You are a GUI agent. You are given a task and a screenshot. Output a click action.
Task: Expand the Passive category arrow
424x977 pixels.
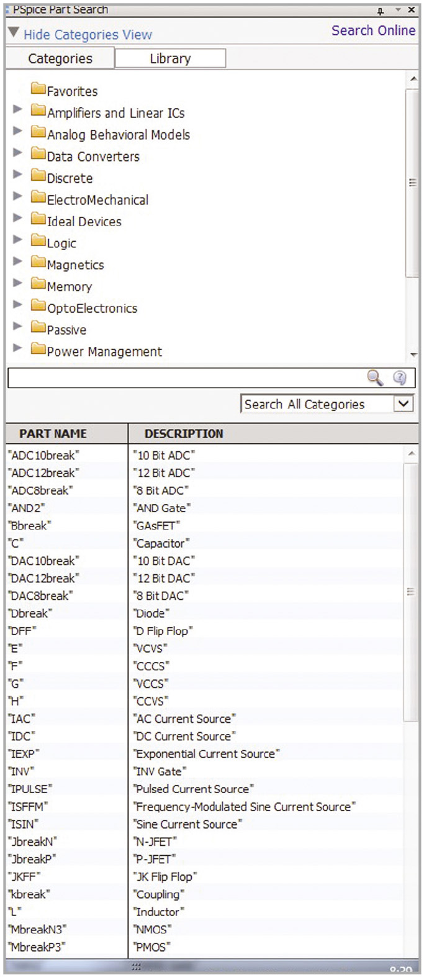pyautogui.click(x=17, y=326)
